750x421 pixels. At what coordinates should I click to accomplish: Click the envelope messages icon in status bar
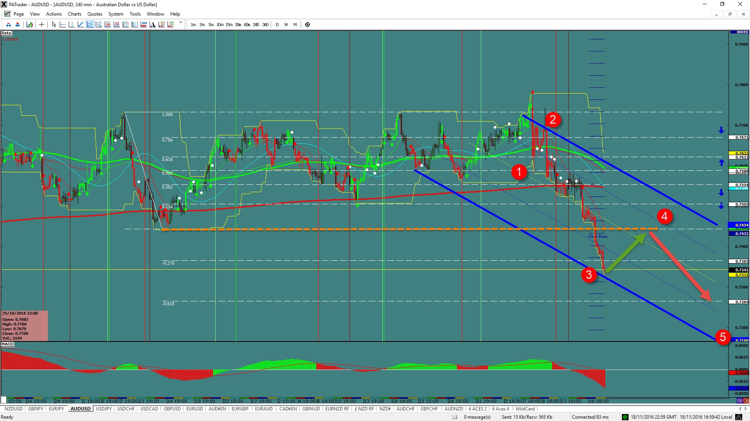454,417
